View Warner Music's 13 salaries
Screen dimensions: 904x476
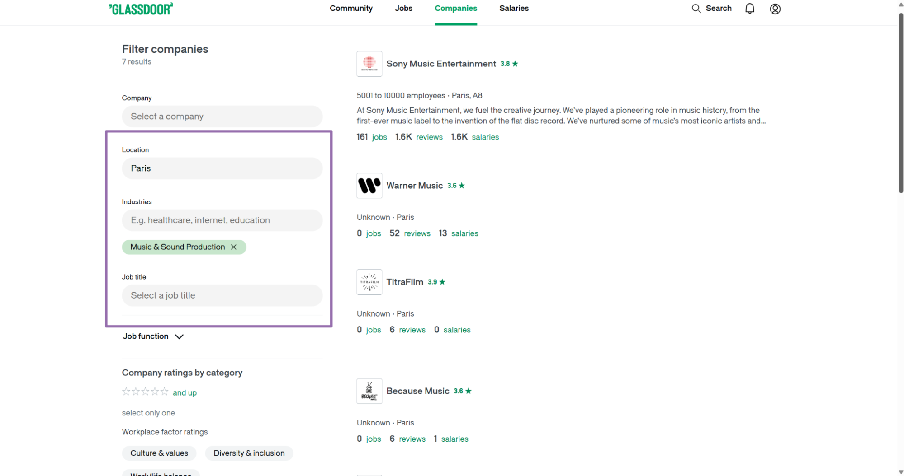click(x=459, y=233)
